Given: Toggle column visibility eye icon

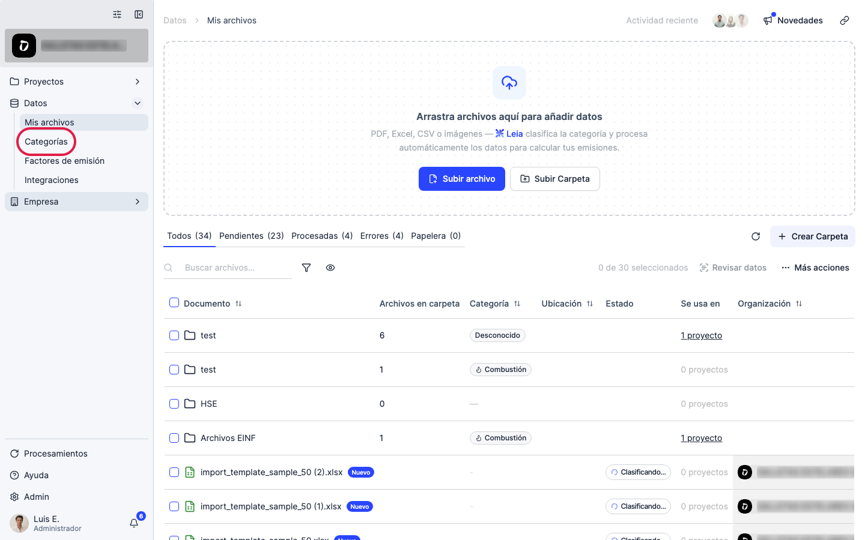Looking at the screenshot, I should point(330,268).
